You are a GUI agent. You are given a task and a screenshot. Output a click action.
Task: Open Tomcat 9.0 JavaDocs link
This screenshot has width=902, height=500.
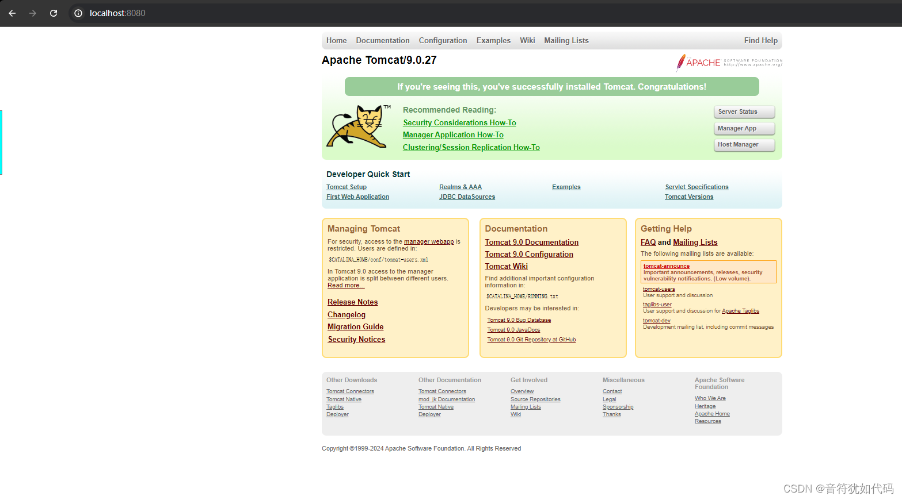tap(513, 330)
